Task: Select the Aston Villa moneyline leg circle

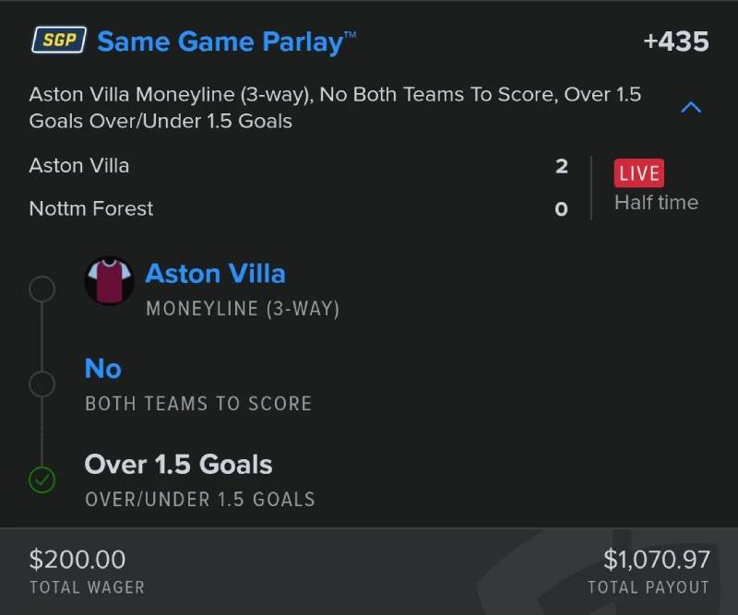Action: coord(42,290)
